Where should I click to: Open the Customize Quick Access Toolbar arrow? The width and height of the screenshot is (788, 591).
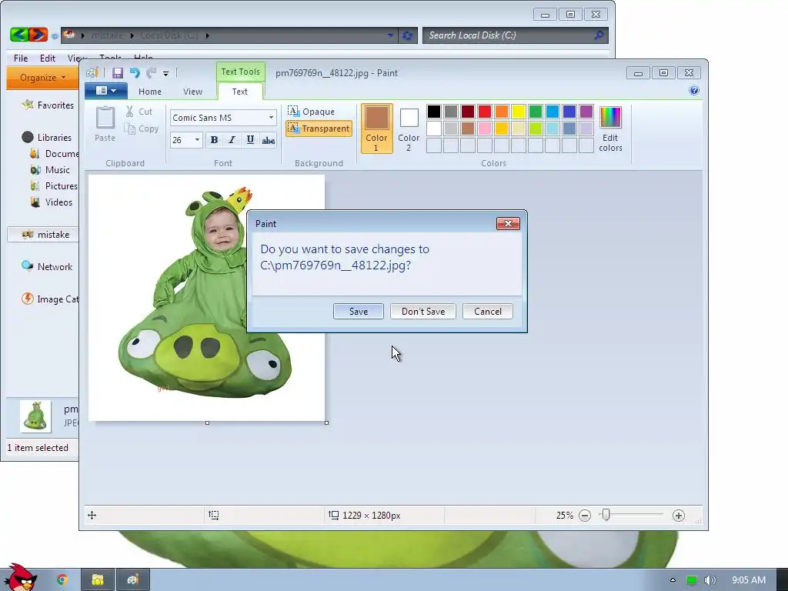(x=166, y=74)
